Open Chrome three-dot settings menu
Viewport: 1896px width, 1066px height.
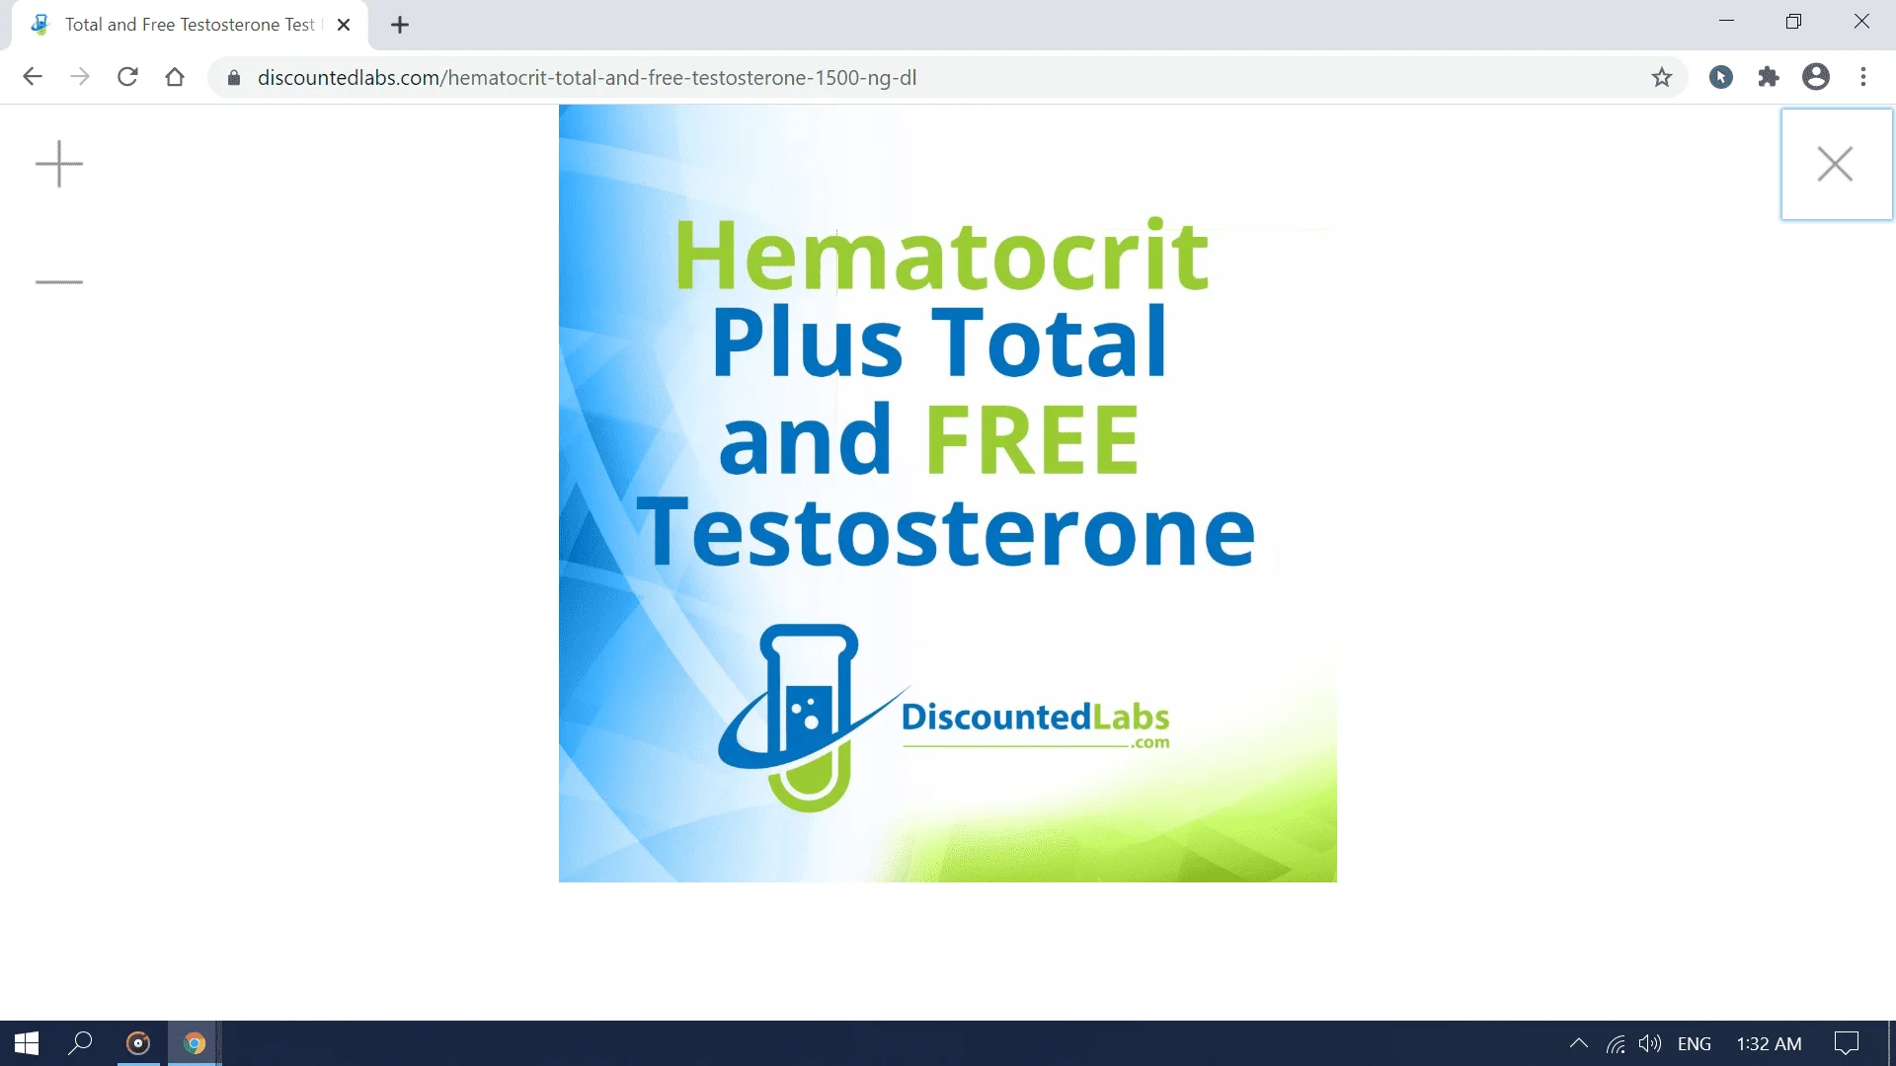coord(1863,77)
